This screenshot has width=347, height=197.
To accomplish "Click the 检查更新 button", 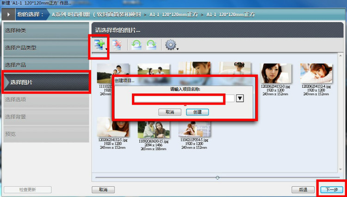I will point(28,190).
